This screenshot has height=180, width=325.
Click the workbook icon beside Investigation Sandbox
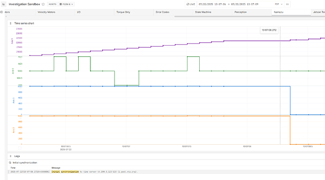(3, 4)
